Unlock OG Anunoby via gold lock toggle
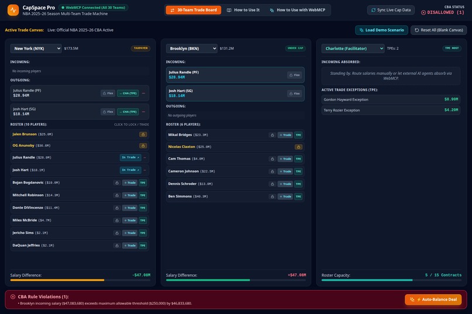 pyautogui.click(x=143, y=146)
